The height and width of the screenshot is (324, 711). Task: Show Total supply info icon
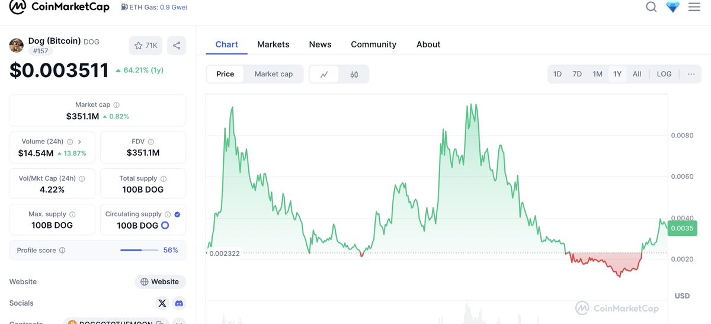164,178
